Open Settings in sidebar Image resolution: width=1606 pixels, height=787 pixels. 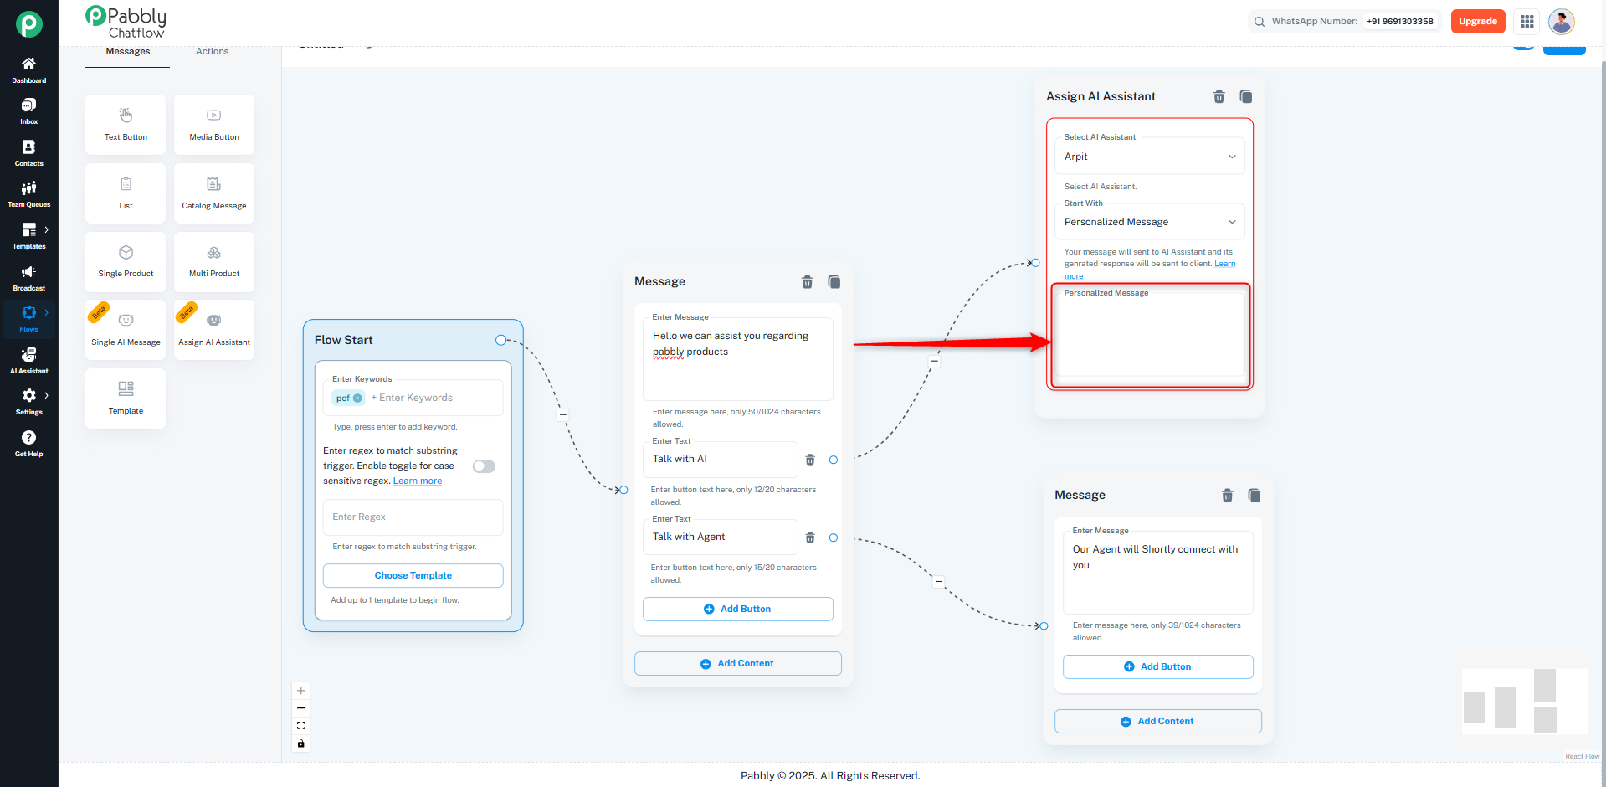[28, 402]
